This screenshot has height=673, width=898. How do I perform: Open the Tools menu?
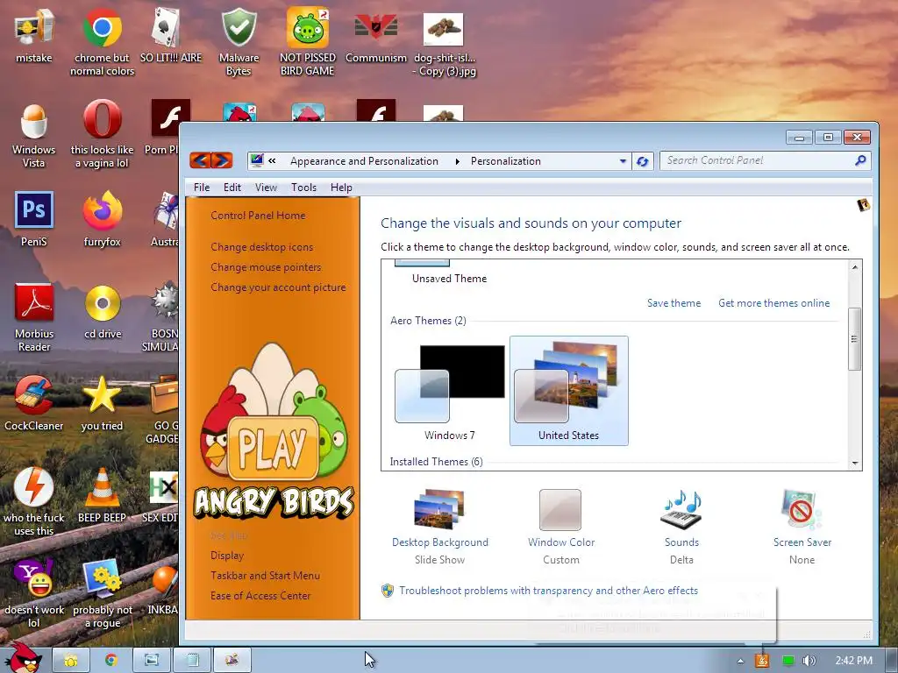pyautogui.click(x=303, y=188)
